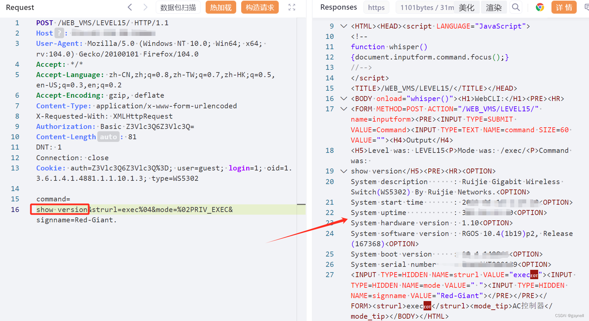This screenshot has width=589, height=321.
Task: Click the System software version RGOS line
Action: [462, 238]
